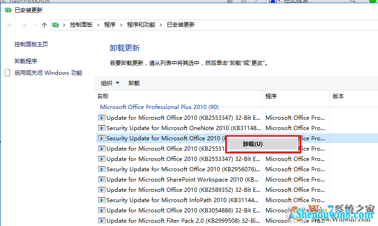Click icon of the InfoPath 2010 update
Viewport: 378px width, 226px height.
[x=102, y=200]
